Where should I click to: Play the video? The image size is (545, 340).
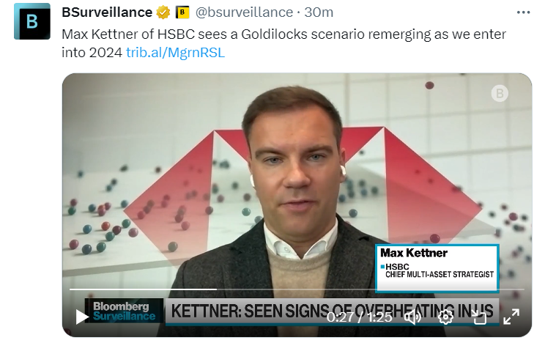point(82,317)
